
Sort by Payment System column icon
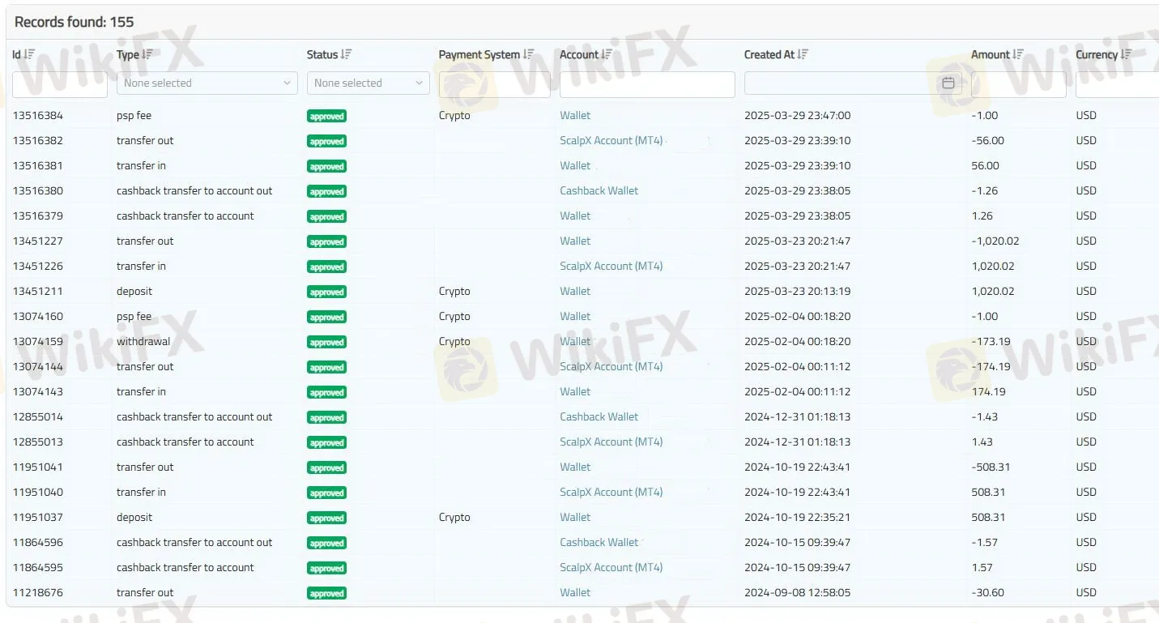[x=529, y=54]
